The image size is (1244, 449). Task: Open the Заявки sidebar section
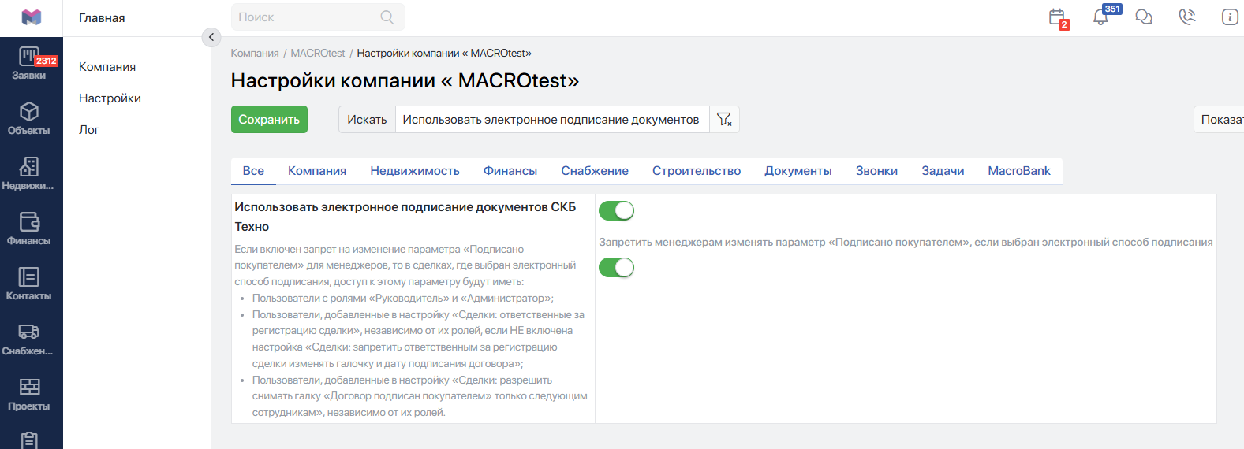pyautogui.click(x=29, y=65)
